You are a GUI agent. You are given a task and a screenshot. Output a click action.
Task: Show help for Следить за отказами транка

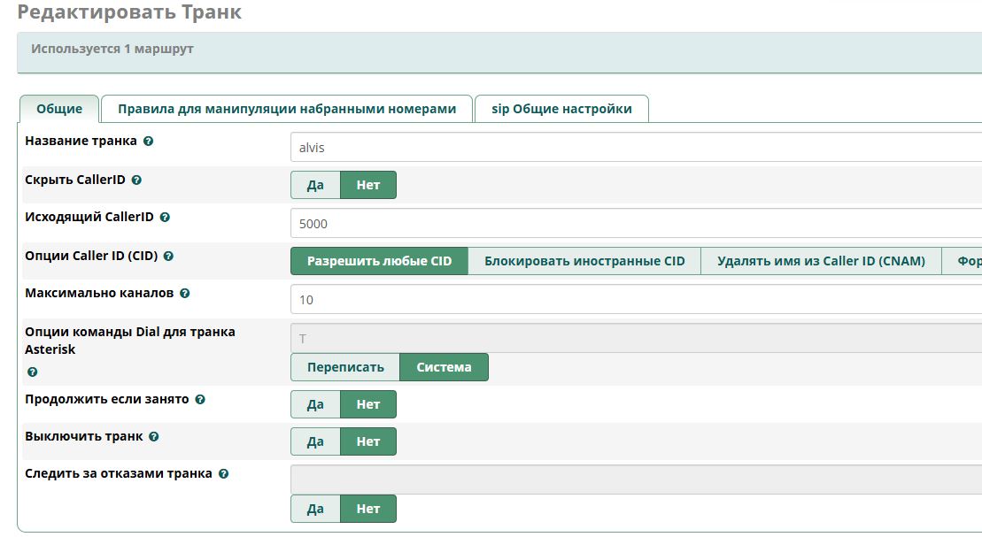[223, 474]
